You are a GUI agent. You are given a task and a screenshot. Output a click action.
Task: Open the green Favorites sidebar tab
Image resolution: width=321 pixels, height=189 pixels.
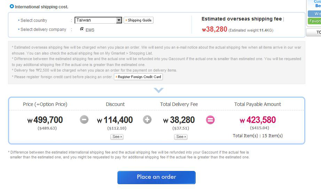pyautogui.click(x=315, y=21)
